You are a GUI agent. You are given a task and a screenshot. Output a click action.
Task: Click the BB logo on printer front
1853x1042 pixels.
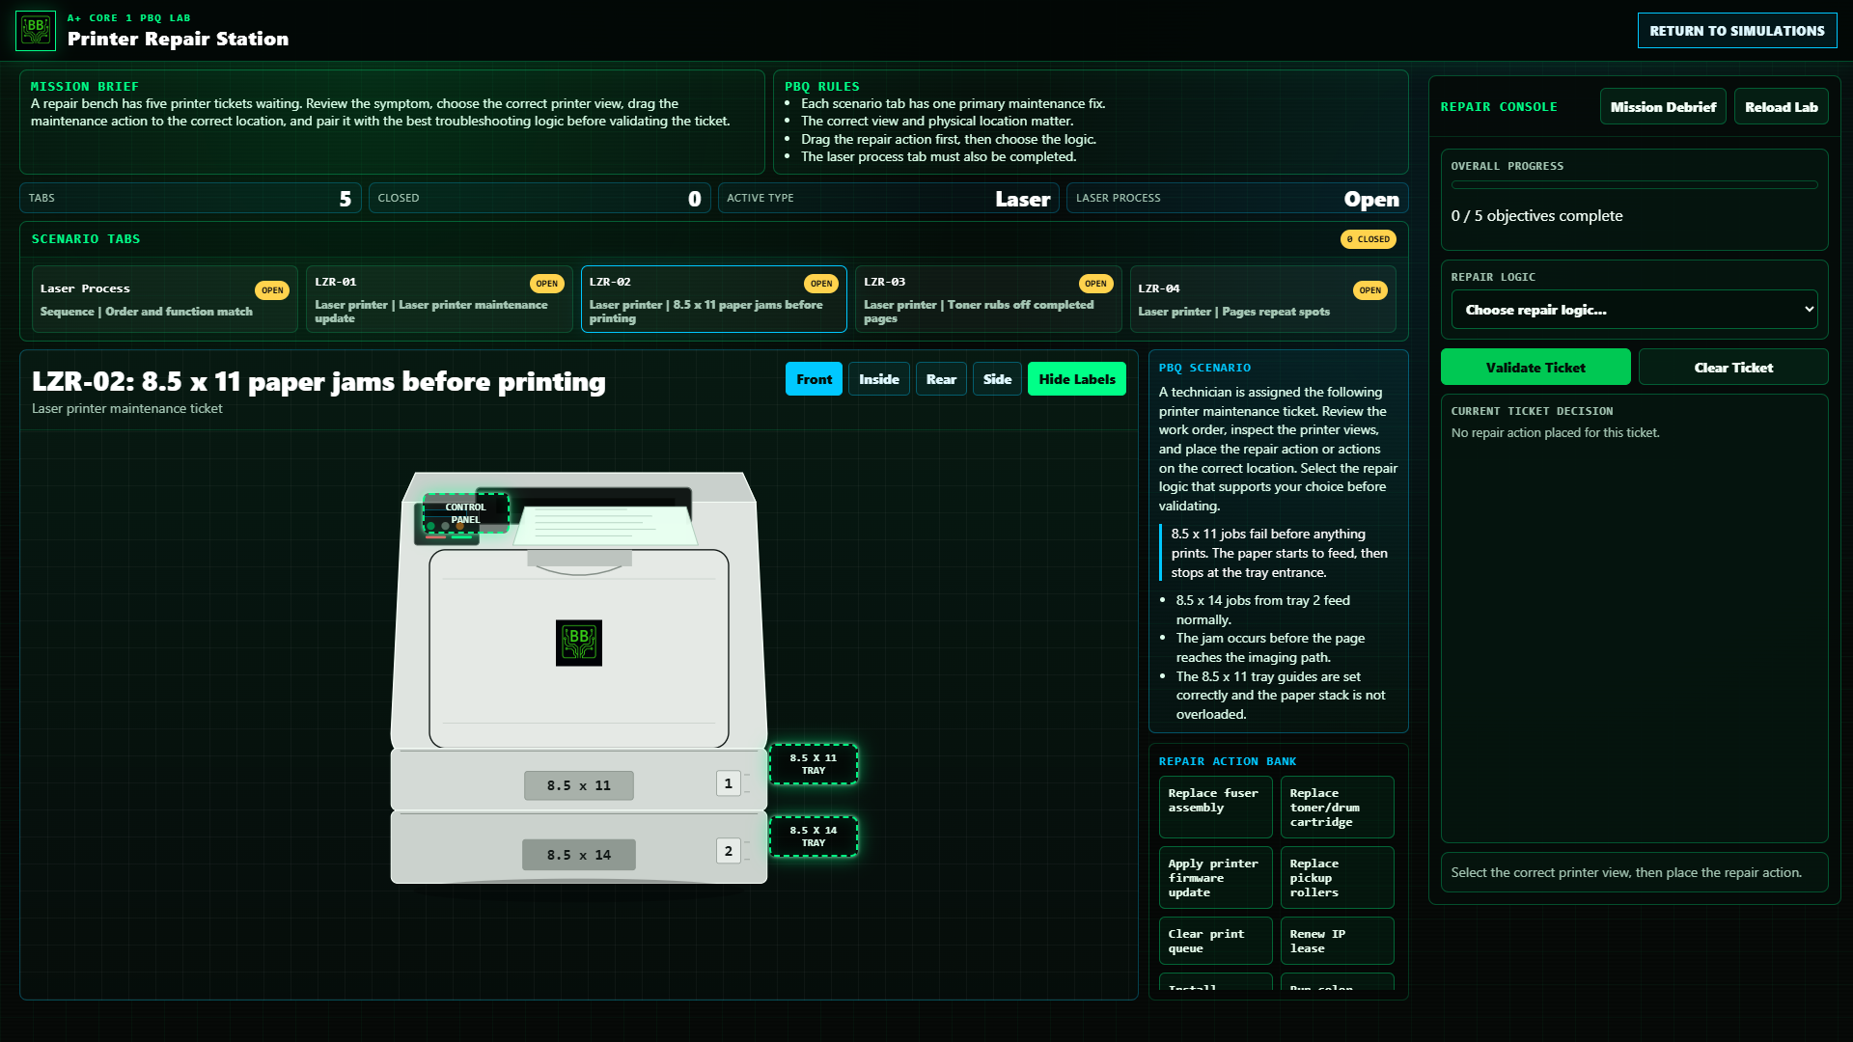point(579,643)
